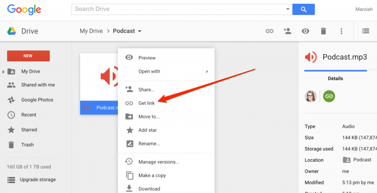Click the owner profile avatar
This screenshot has width=377, height=193.
point(311,96)
